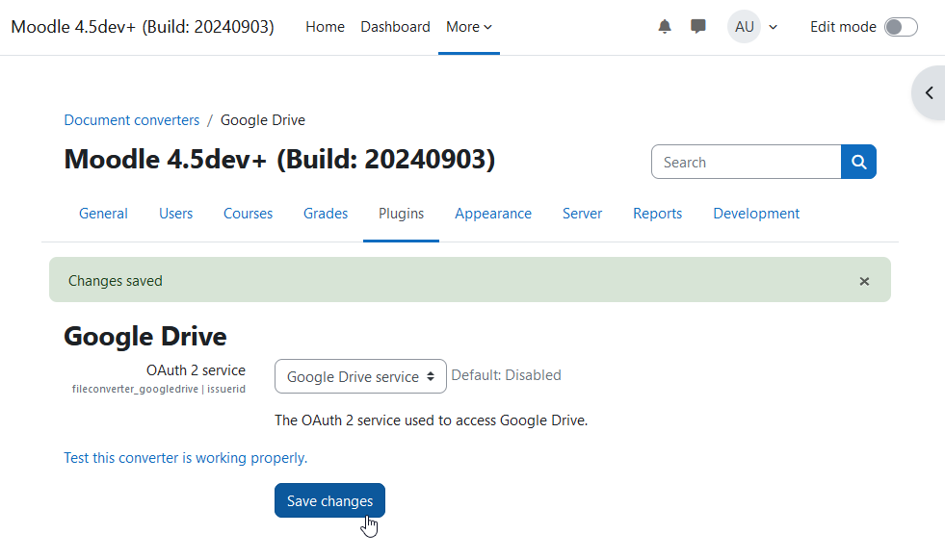Switch to the General tab
Viewport: 945px width, 560px height.
pos(103,214)
